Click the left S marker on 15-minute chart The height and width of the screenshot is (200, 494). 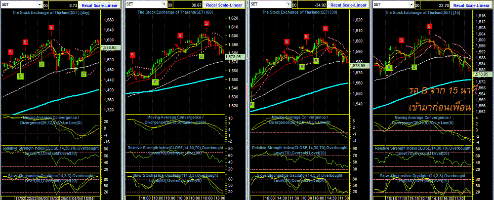tap(401, 40)
